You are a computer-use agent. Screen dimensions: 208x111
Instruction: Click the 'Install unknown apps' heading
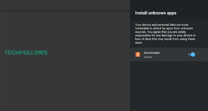click(x=156, y=13)
